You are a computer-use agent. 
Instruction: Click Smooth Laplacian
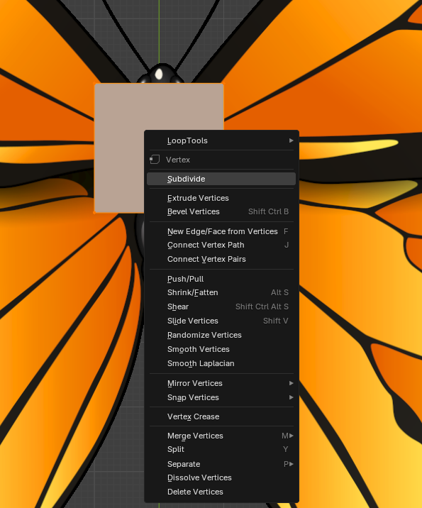pos(221,363)
